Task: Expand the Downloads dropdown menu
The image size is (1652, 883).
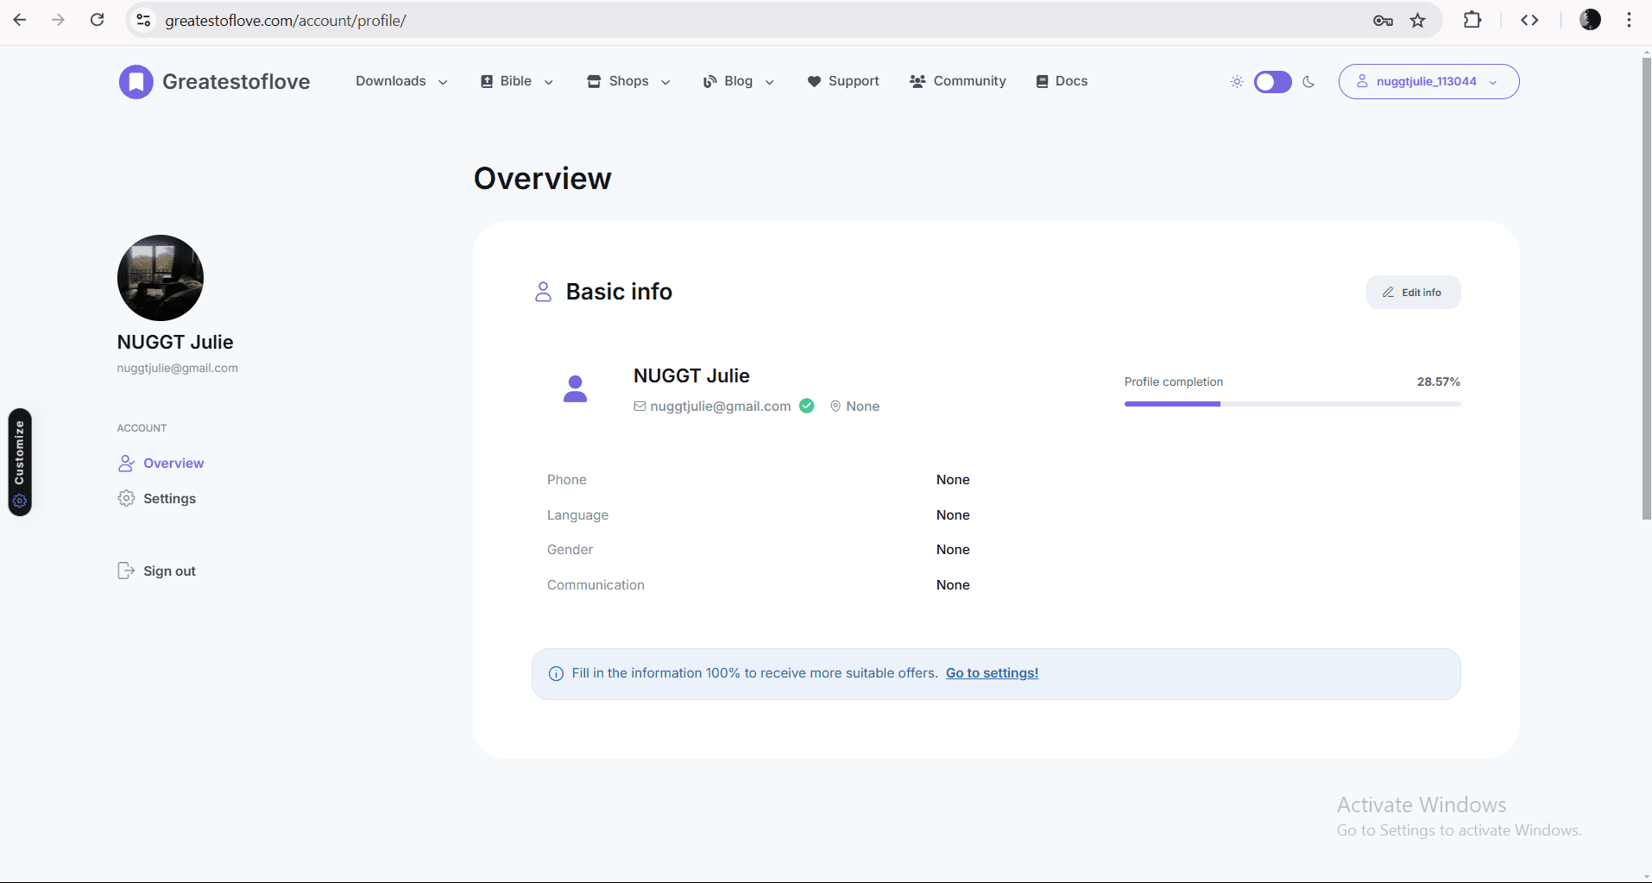Action: tap(401, 81)
